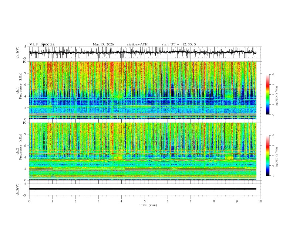This screenshot has width=293, height=226.
Task: Click time axis tick label '9'
Action: tap(237, 201)
